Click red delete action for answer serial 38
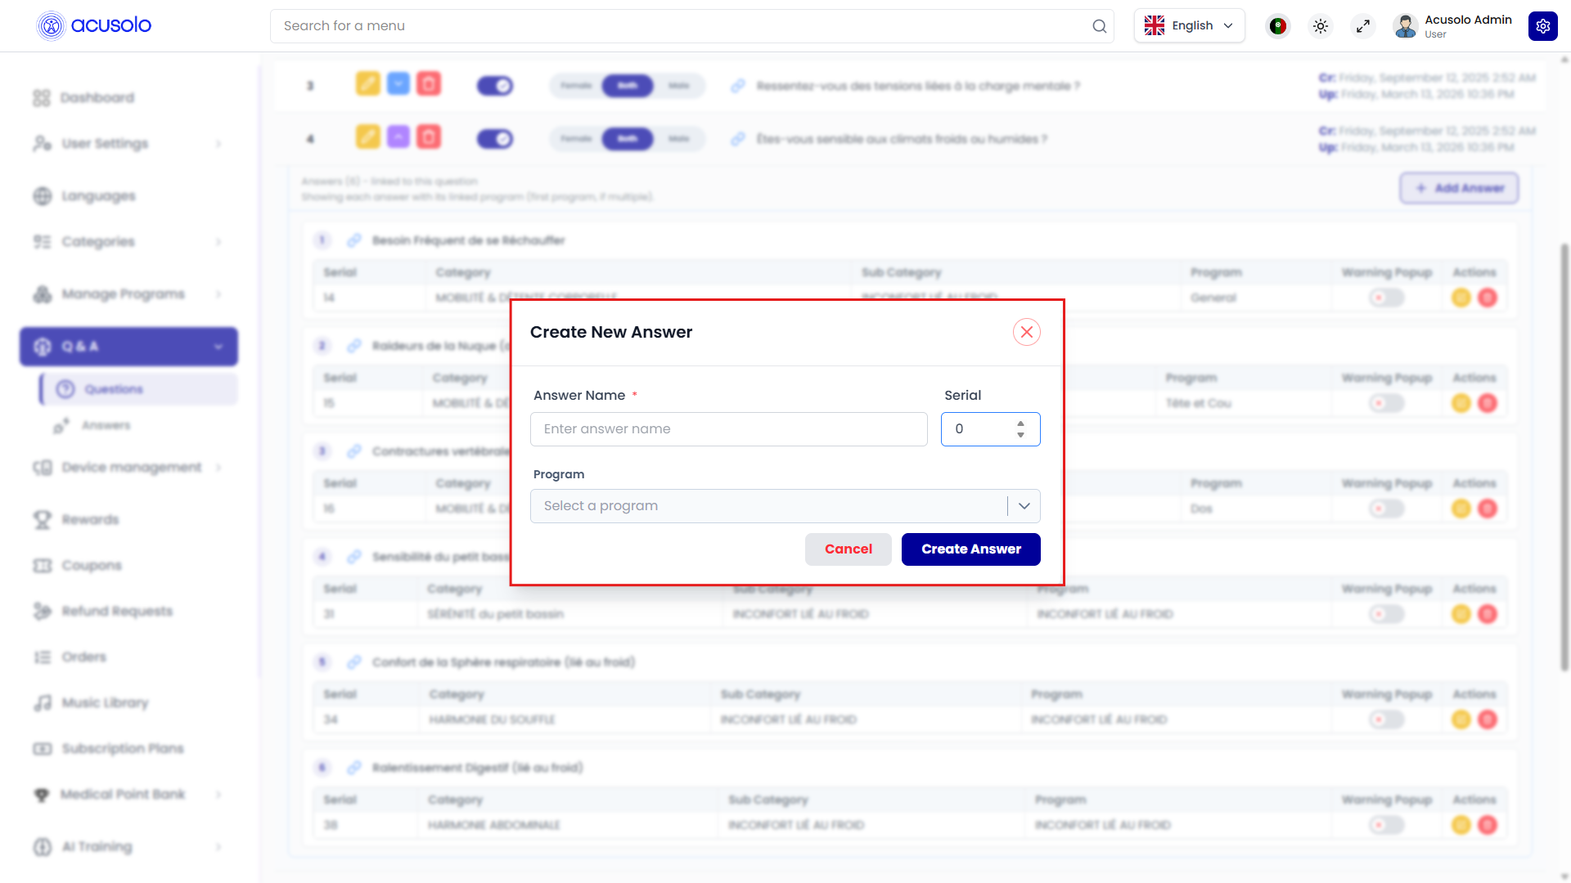 click(x=1488, y=825)
